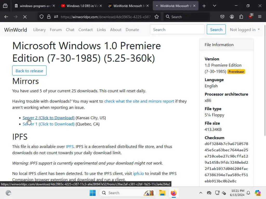Show hidden system tray icons
266x199 pixels.
(201, 193)
